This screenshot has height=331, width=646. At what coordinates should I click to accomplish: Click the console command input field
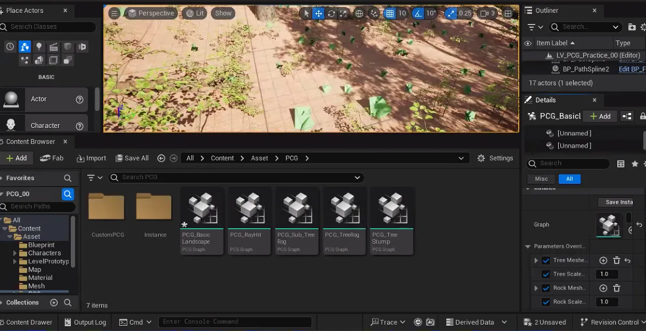click(235, 322)
